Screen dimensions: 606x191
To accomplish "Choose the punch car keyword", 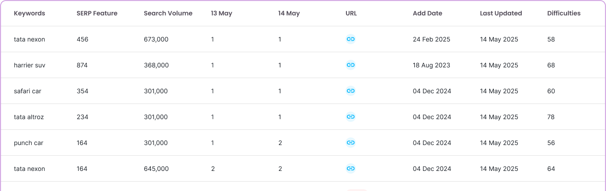I will pyautogui.click(x=29, y=143).
